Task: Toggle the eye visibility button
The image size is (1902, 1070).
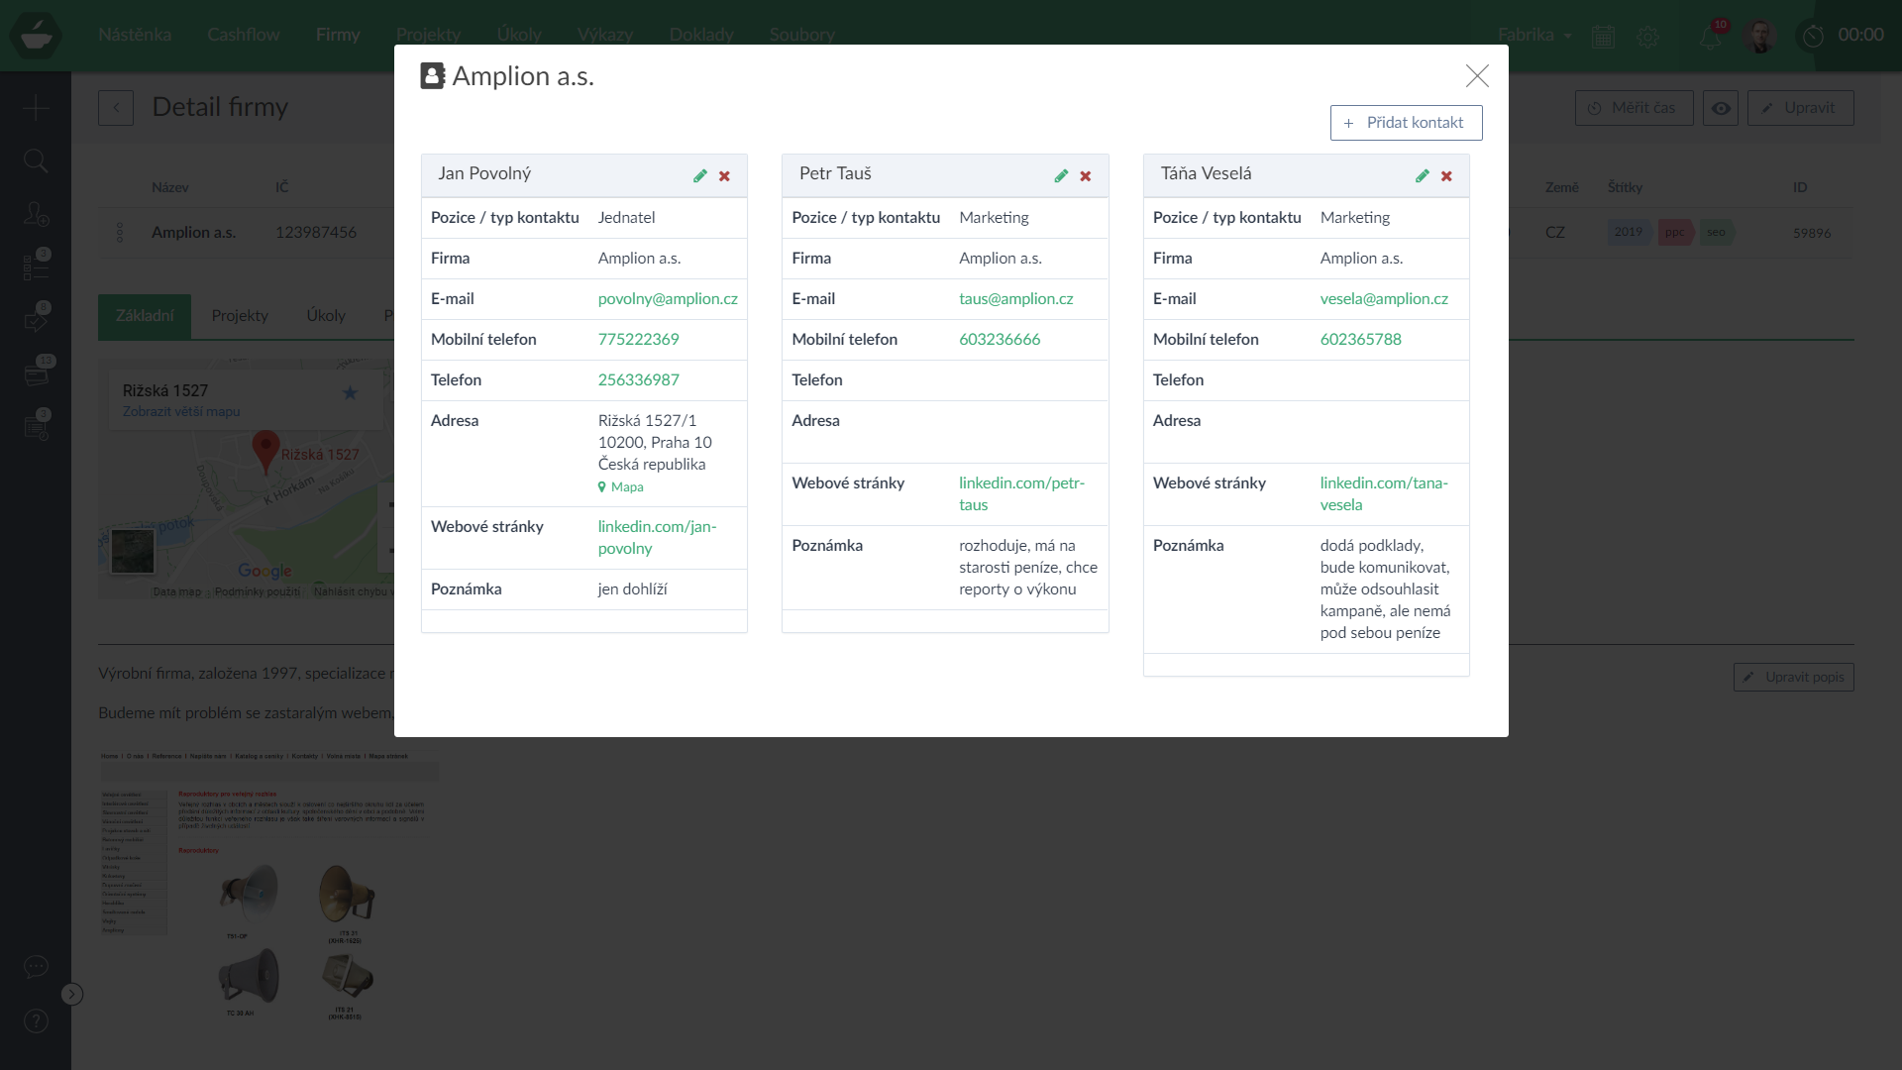Action: pyautogui.click(x=1721, y=108)
